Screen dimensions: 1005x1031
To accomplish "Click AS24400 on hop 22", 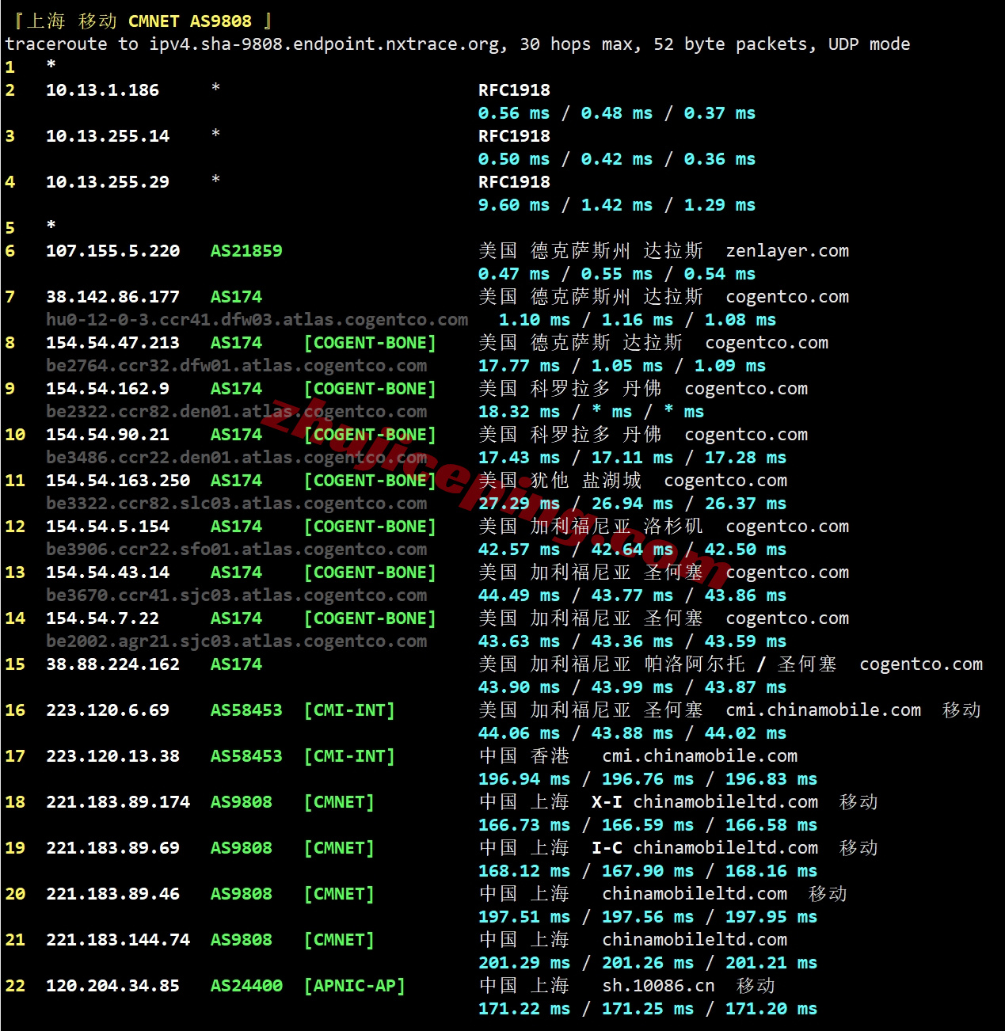I will (246, 986).
